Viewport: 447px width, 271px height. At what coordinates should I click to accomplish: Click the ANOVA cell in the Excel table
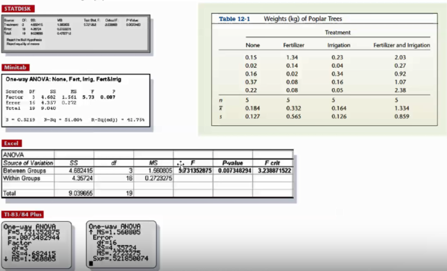pyautogui.click(x=28, y=155)
